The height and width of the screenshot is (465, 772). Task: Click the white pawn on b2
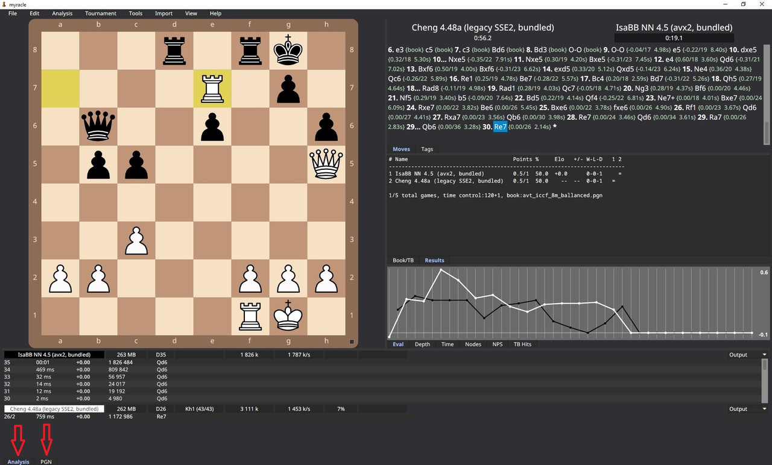98,279
